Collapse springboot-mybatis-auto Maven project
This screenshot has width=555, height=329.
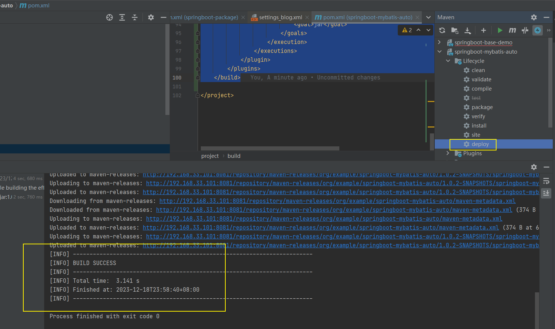tap(439, 52)
